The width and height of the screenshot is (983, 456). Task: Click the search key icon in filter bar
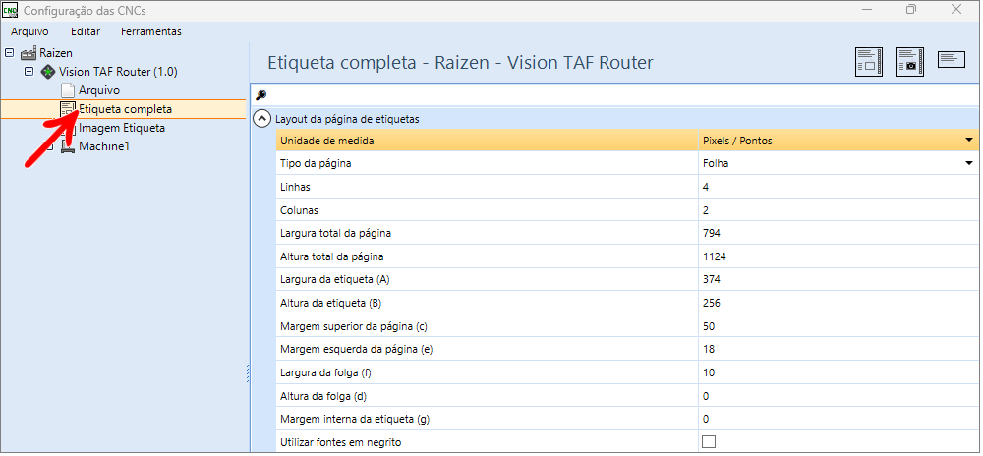[260, 95]
